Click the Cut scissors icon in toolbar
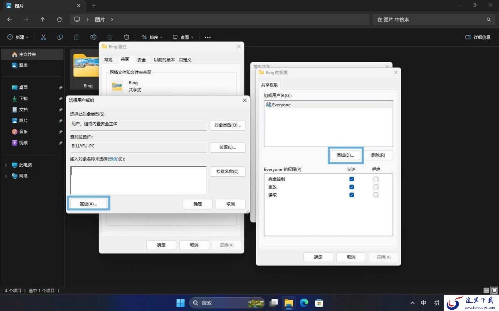Viewport: 499px width, 311px height. coord(43,37)
